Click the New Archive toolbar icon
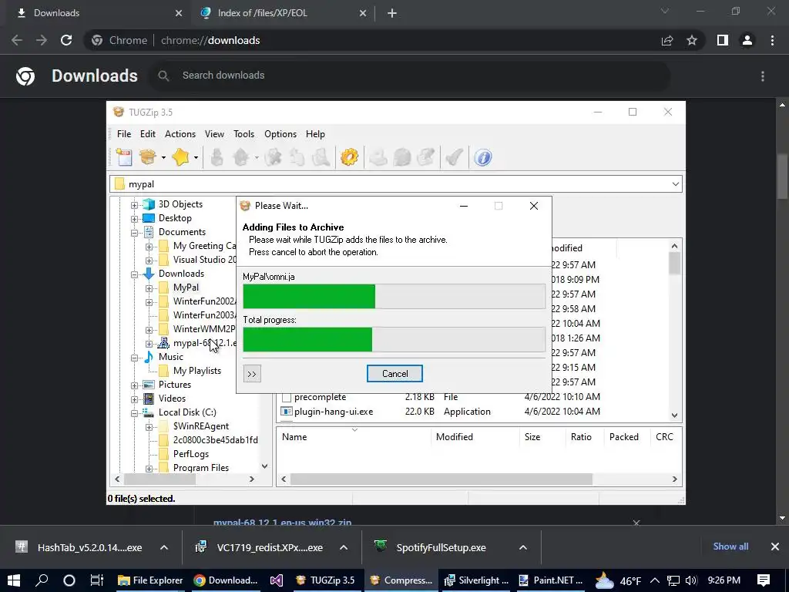The height and width of the screenshot is (592, 789). point(124,157)
